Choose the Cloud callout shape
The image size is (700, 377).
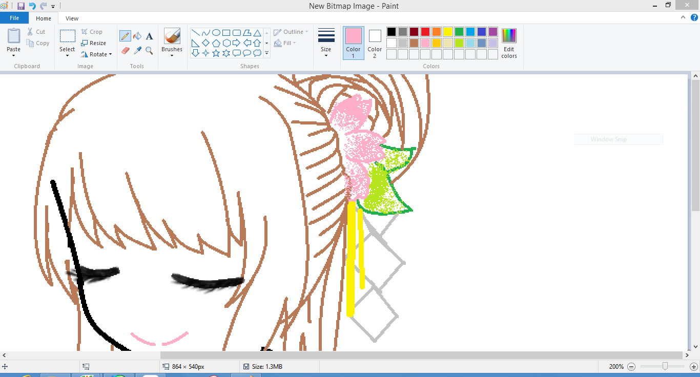click(257, 53)
